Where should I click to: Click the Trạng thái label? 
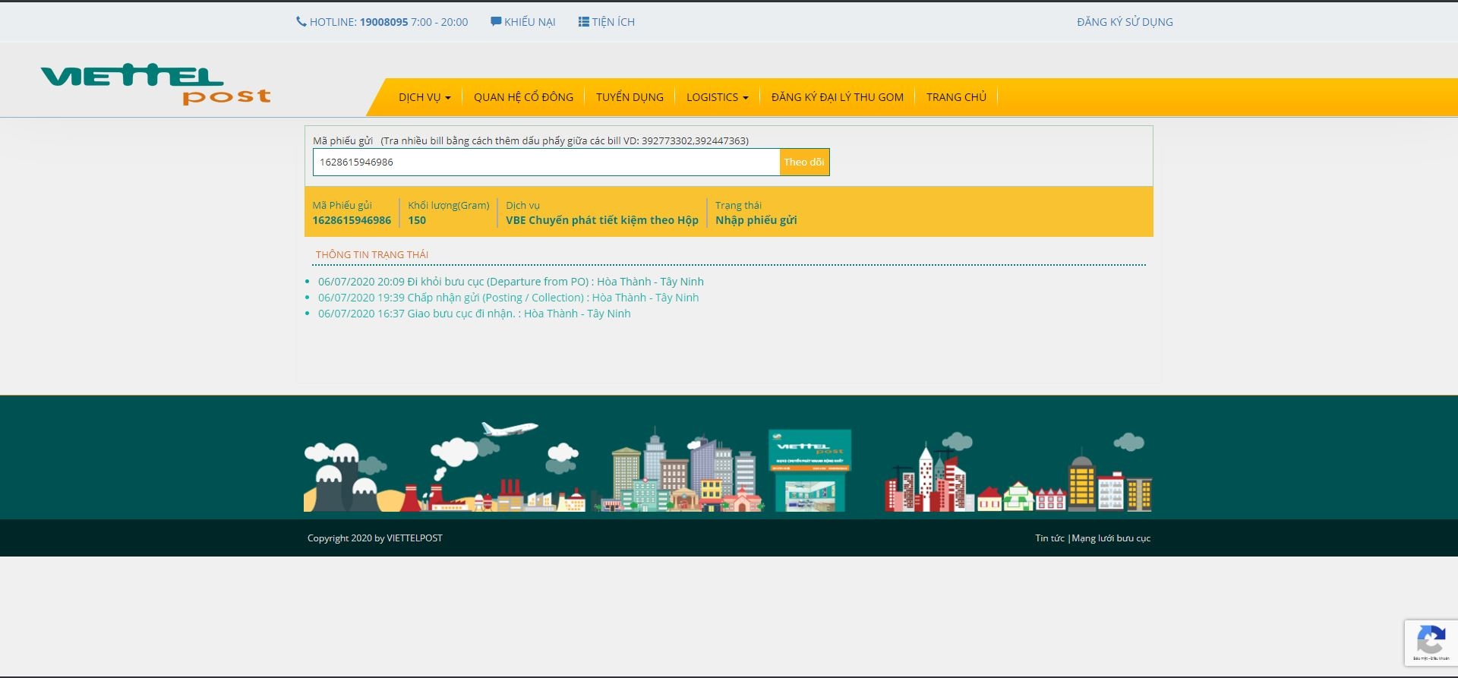(738, 206)
